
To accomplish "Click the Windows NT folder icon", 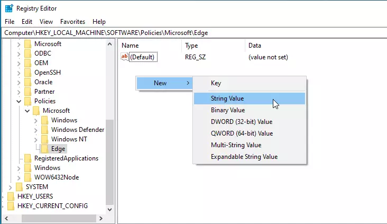I will point(44,139).
